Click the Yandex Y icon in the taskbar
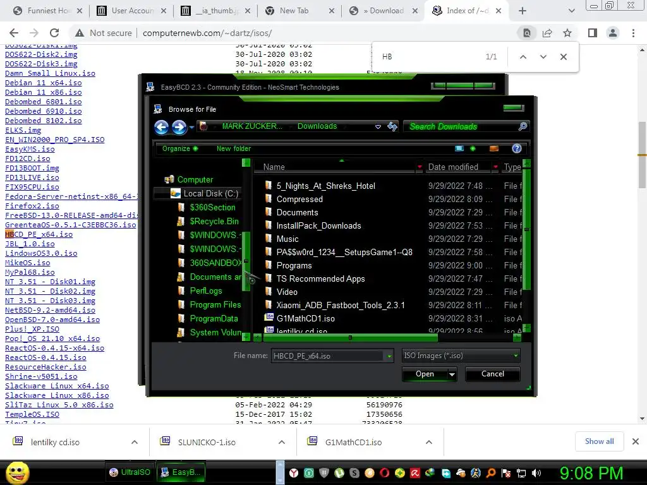 [x=293, y=473]
